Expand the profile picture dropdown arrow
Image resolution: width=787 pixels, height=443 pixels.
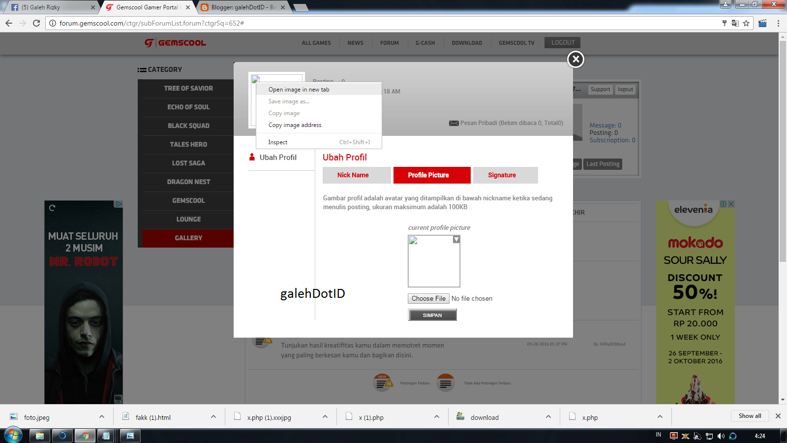[x=456, y=239]
